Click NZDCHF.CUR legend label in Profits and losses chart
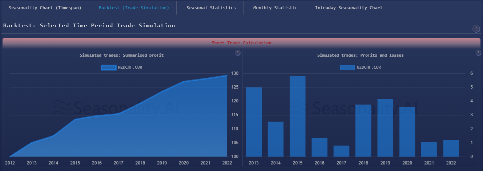The width and height of the screenshot is (483, 171). pos(369,68)
